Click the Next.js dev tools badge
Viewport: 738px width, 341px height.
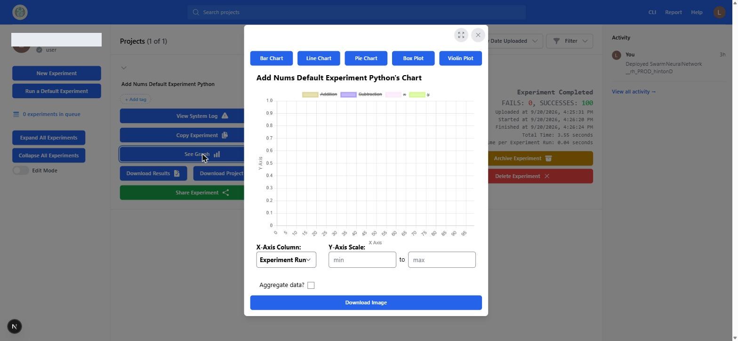(15, 326)
